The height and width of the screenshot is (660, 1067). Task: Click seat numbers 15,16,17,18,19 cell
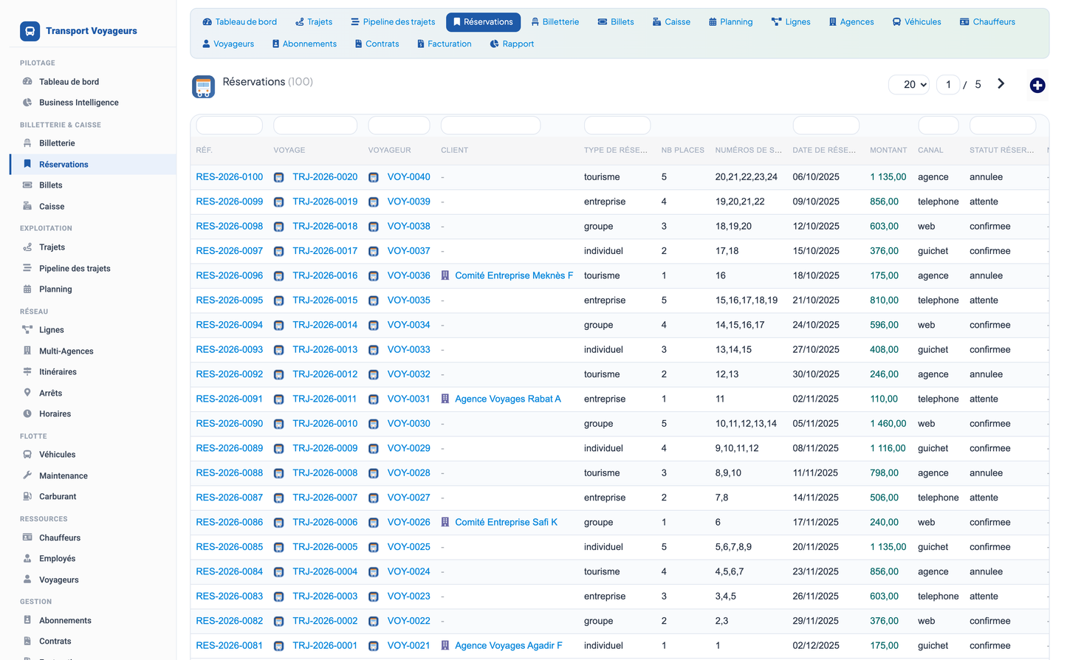(747, 300)
